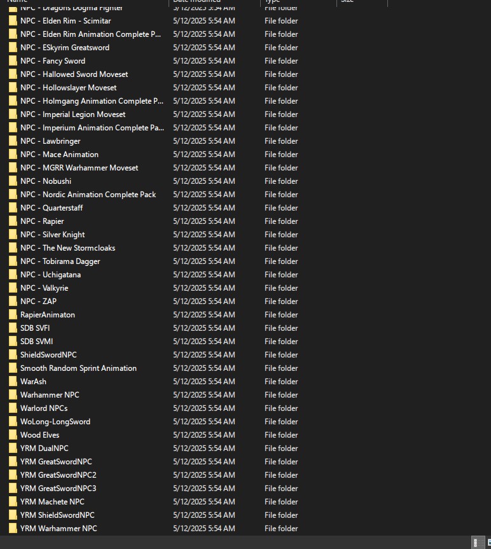Viewport: 491px width, 549px height.
Task: Select the YRM ShieldSwordNPC folder icon
Action: coord(13,515)
